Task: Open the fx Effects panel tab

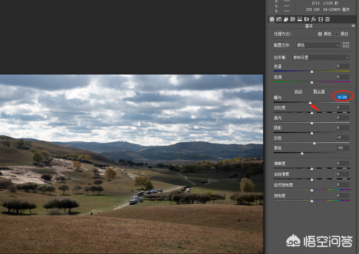Action: [x=314, y=19]
